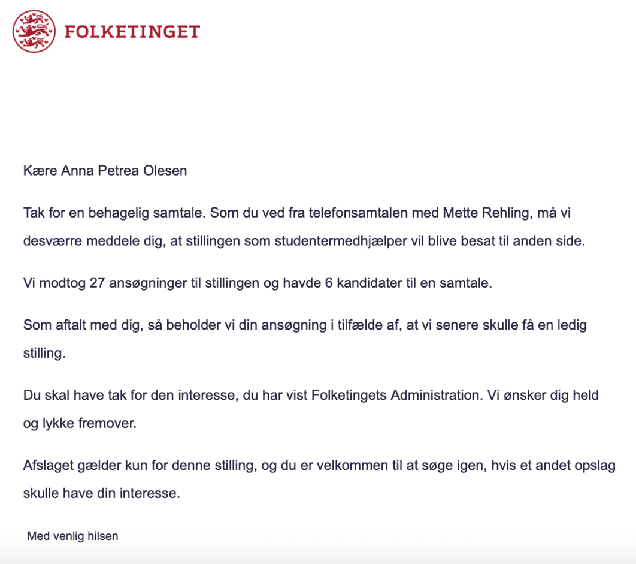
Task: Click the red FOLKETINGET wordmark
Action: pos(132,32)
